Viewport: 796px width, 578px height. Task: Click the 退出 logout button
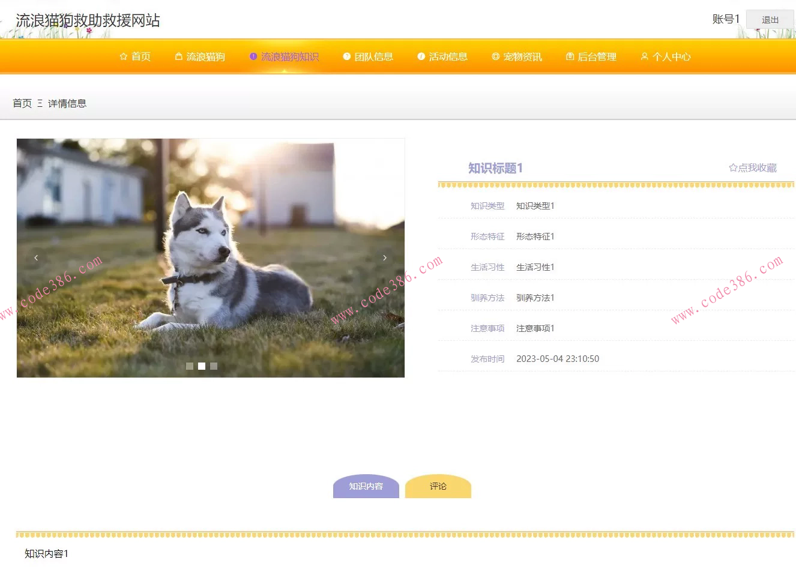click(x=770, y=20)
